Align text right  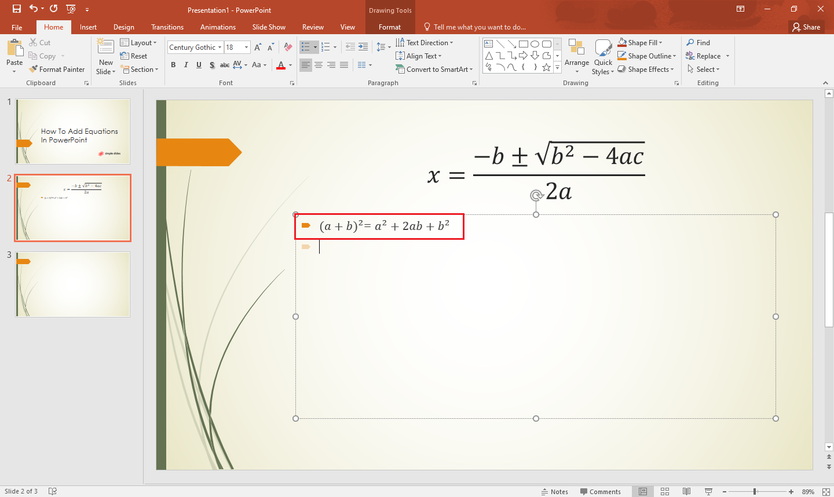pyautogui.click(x=331, y=65)
